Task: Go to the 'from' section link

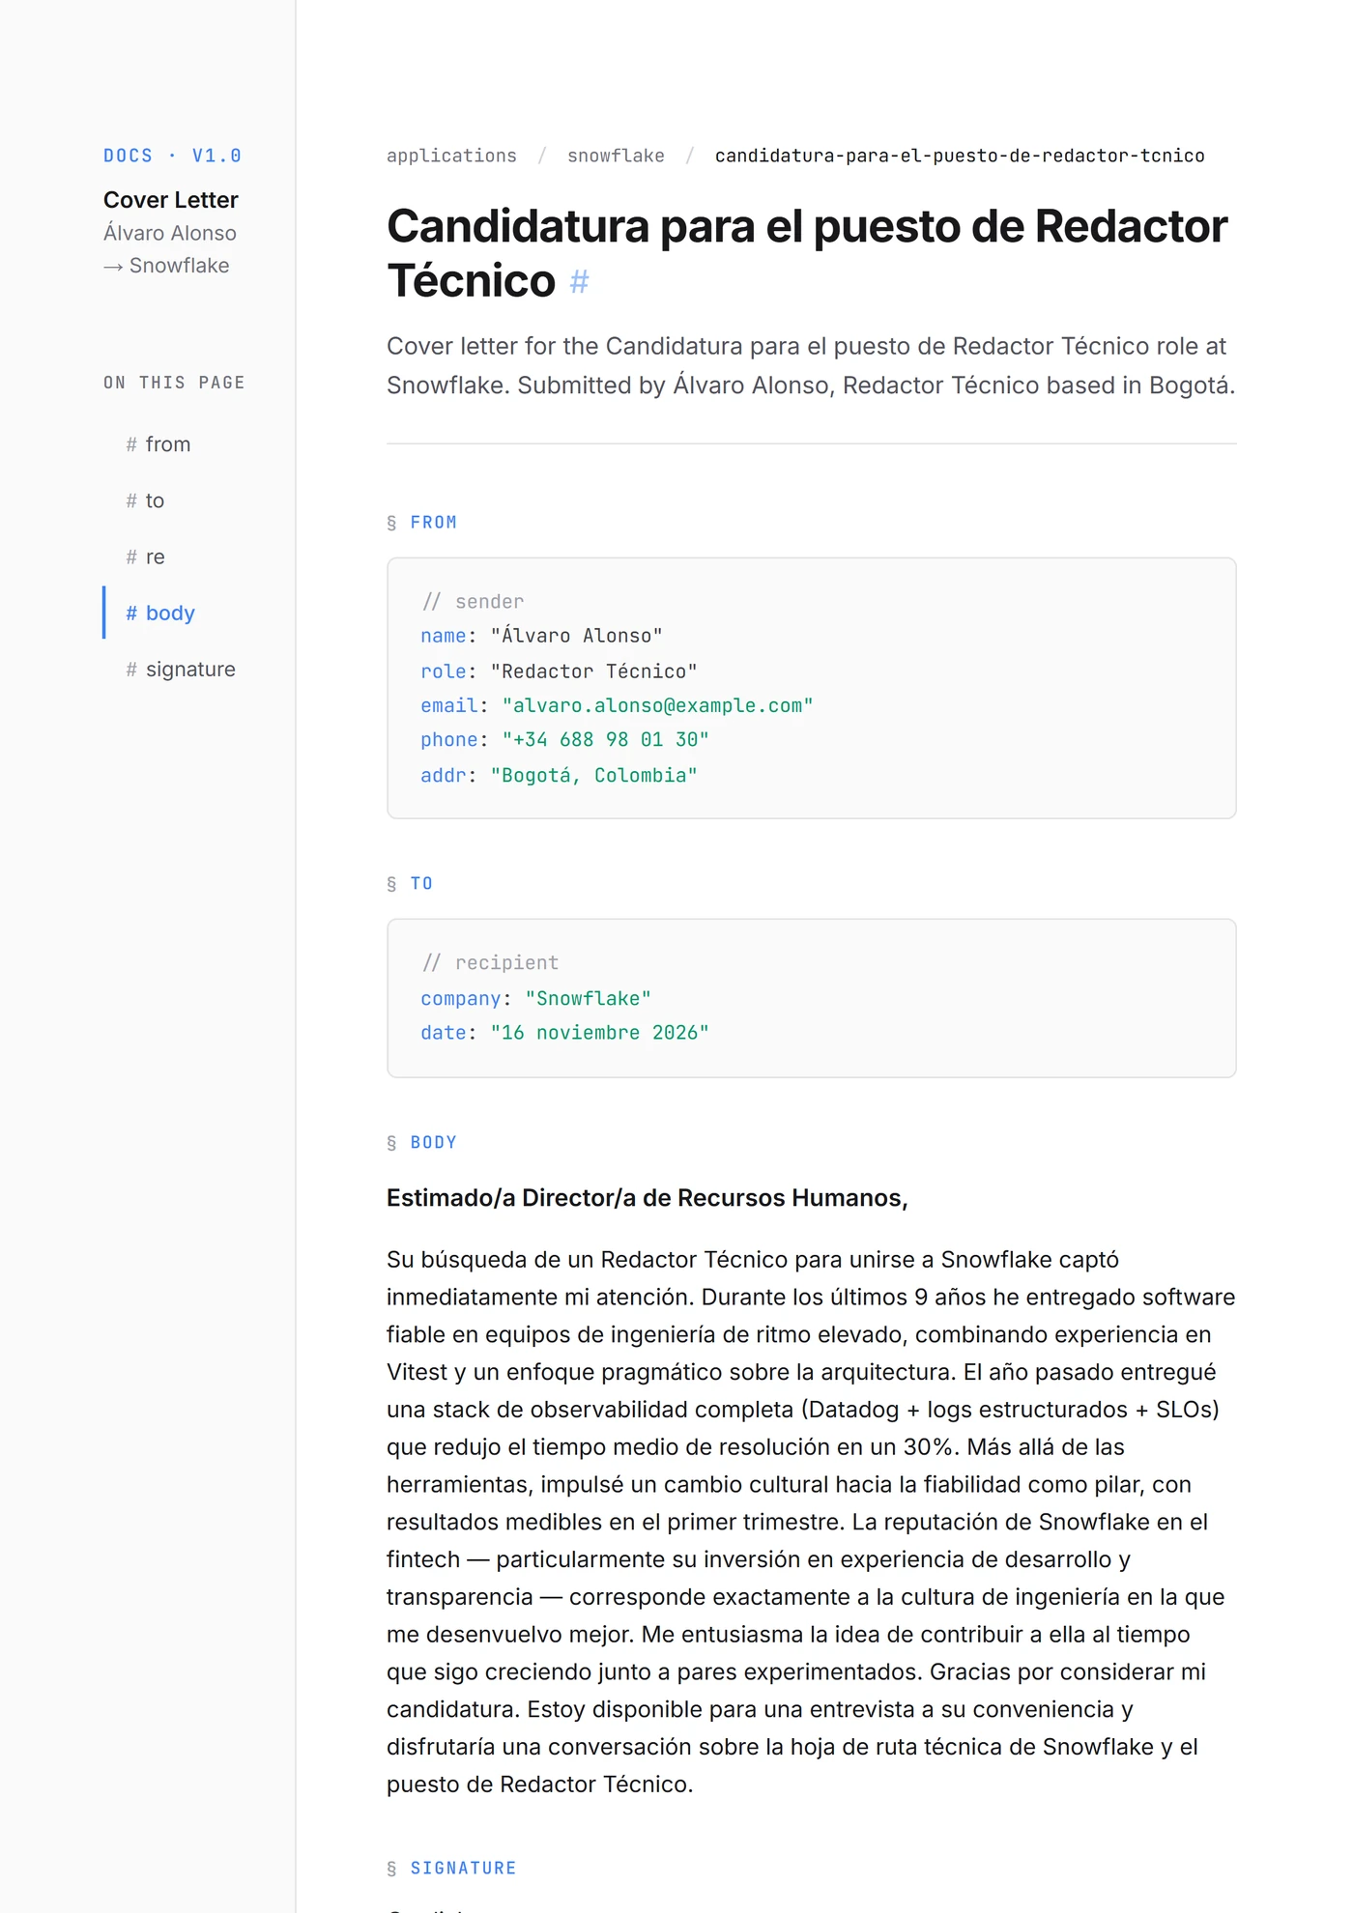Action: click(158, 444)
